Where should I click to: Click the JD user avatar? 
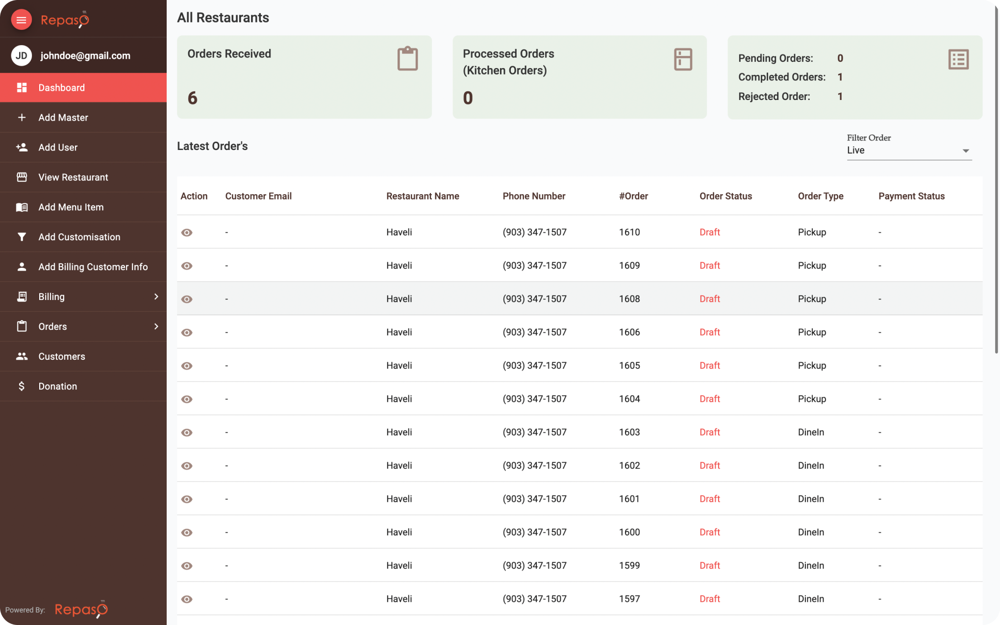click(21, 55)
